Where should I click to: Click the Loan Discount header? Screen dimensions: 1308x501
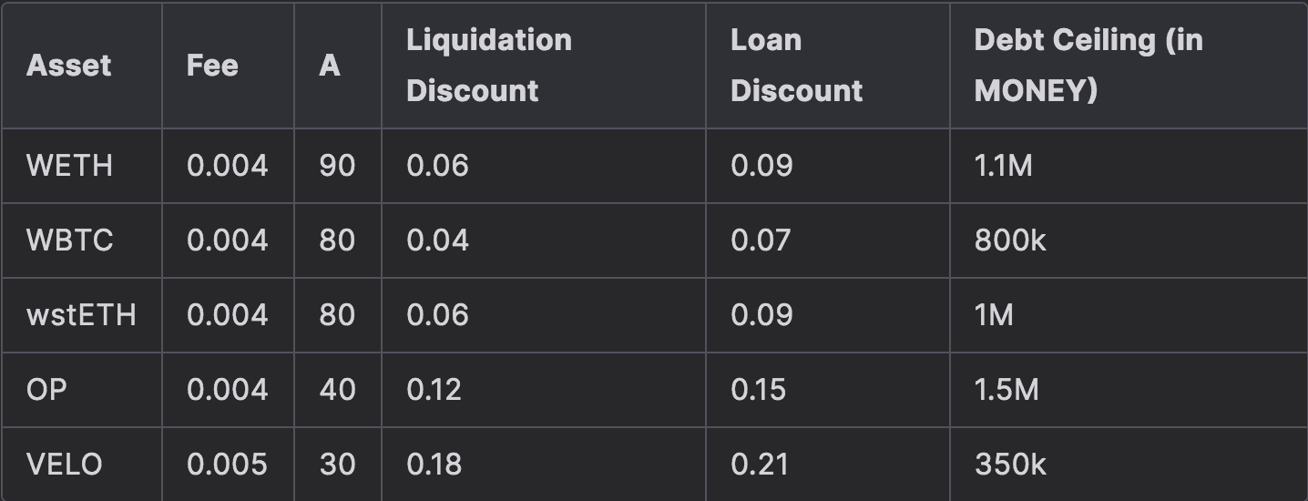(x=796, y=66)
